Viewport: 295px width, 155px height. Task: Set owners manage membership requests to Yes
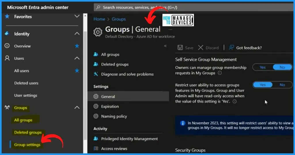(263, 67)
